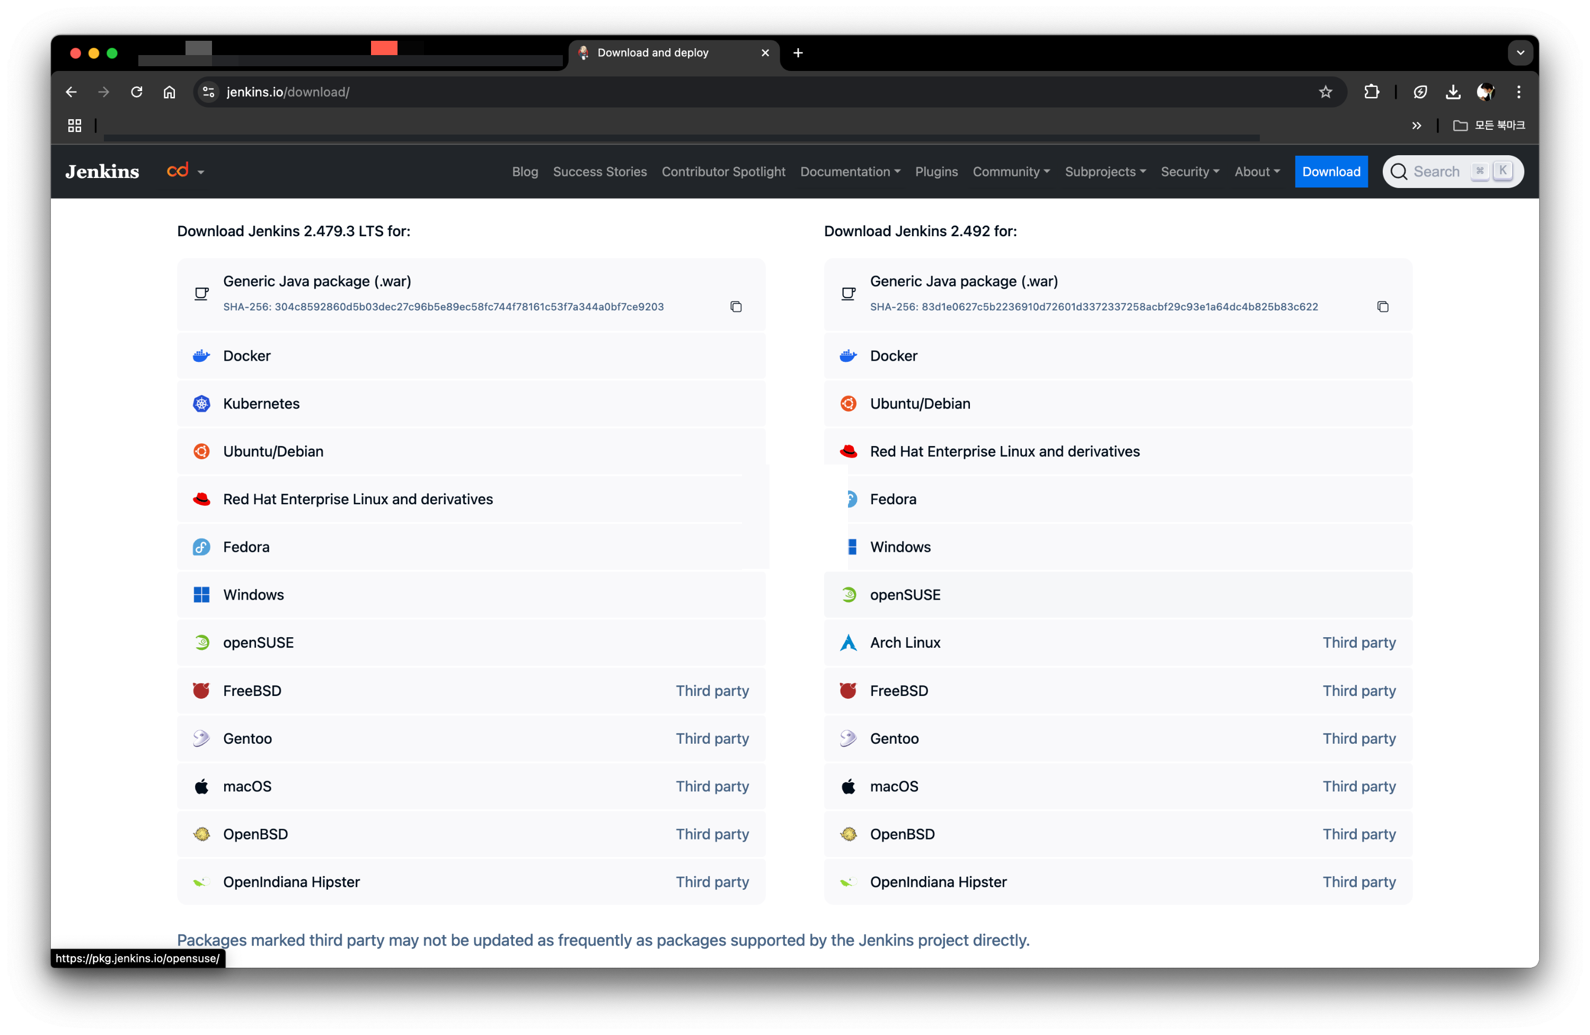Copy the LTS war SHA-256 checksum
The height and width of the screenshot is (1035, 1590).
[x=736, y=307]
